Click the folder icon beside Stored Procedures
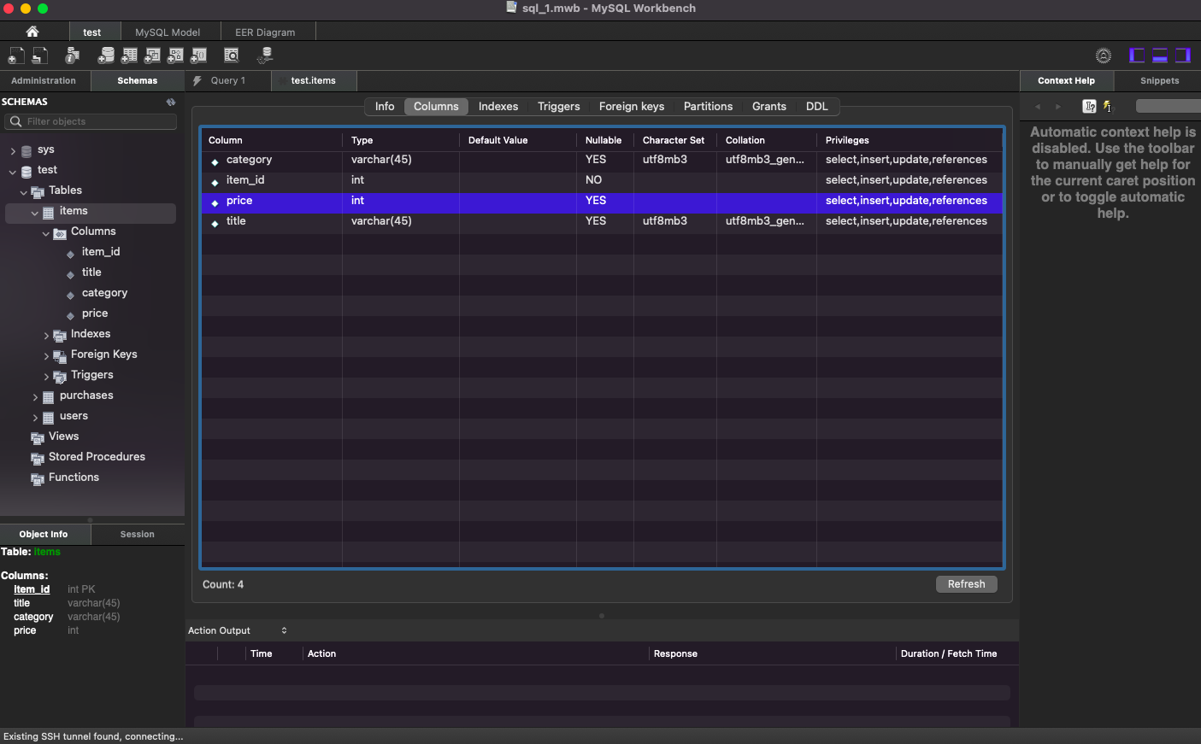Viewport: 1201px width, 744px height. point(38,459)
